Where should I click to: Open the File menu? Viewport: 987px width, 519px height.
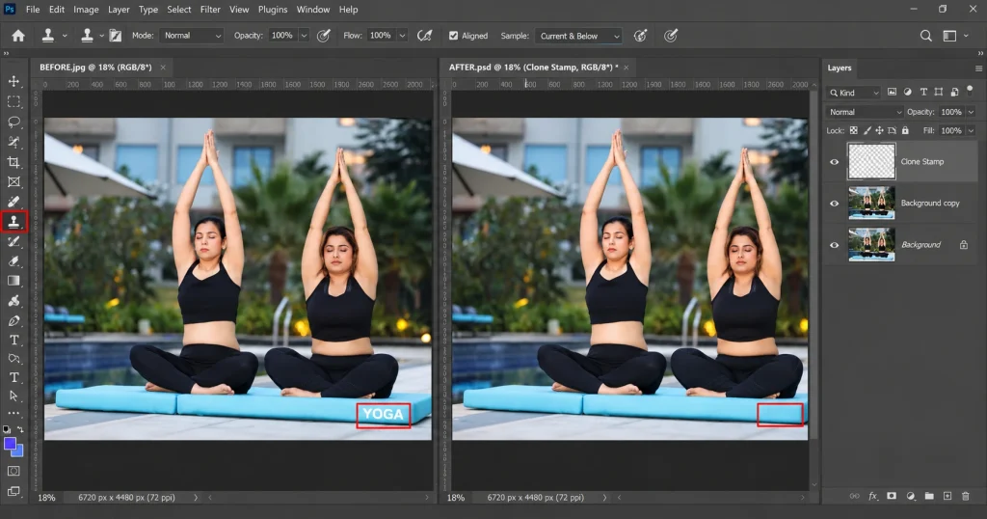33,10
